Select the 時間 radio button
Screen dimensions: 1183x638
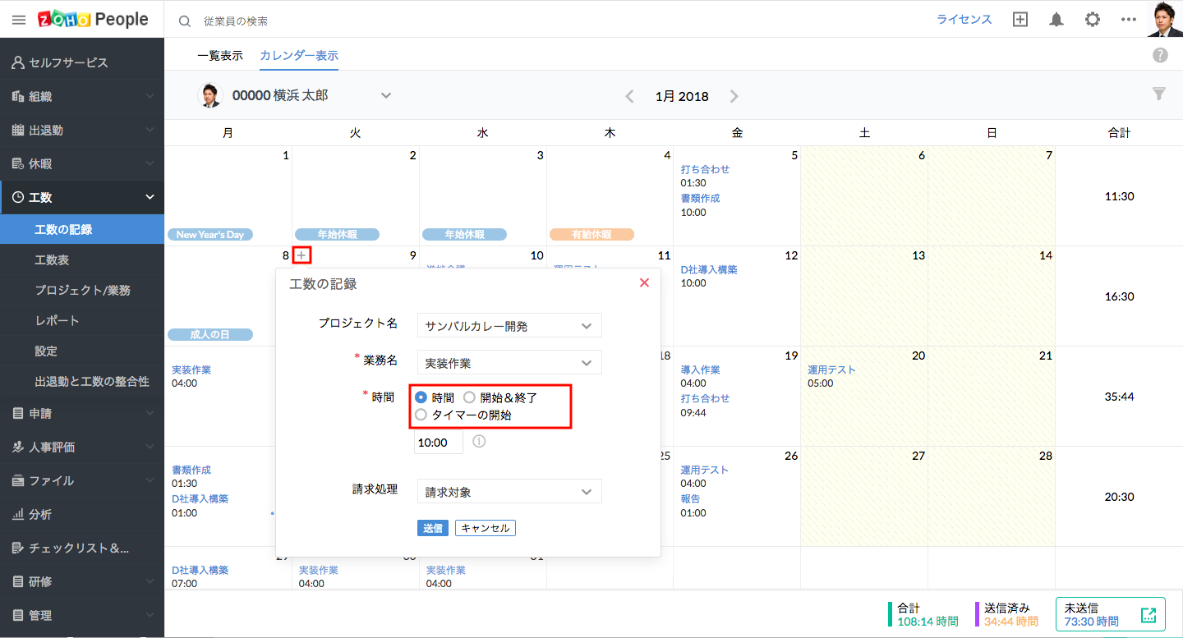(x=421, y=397)
